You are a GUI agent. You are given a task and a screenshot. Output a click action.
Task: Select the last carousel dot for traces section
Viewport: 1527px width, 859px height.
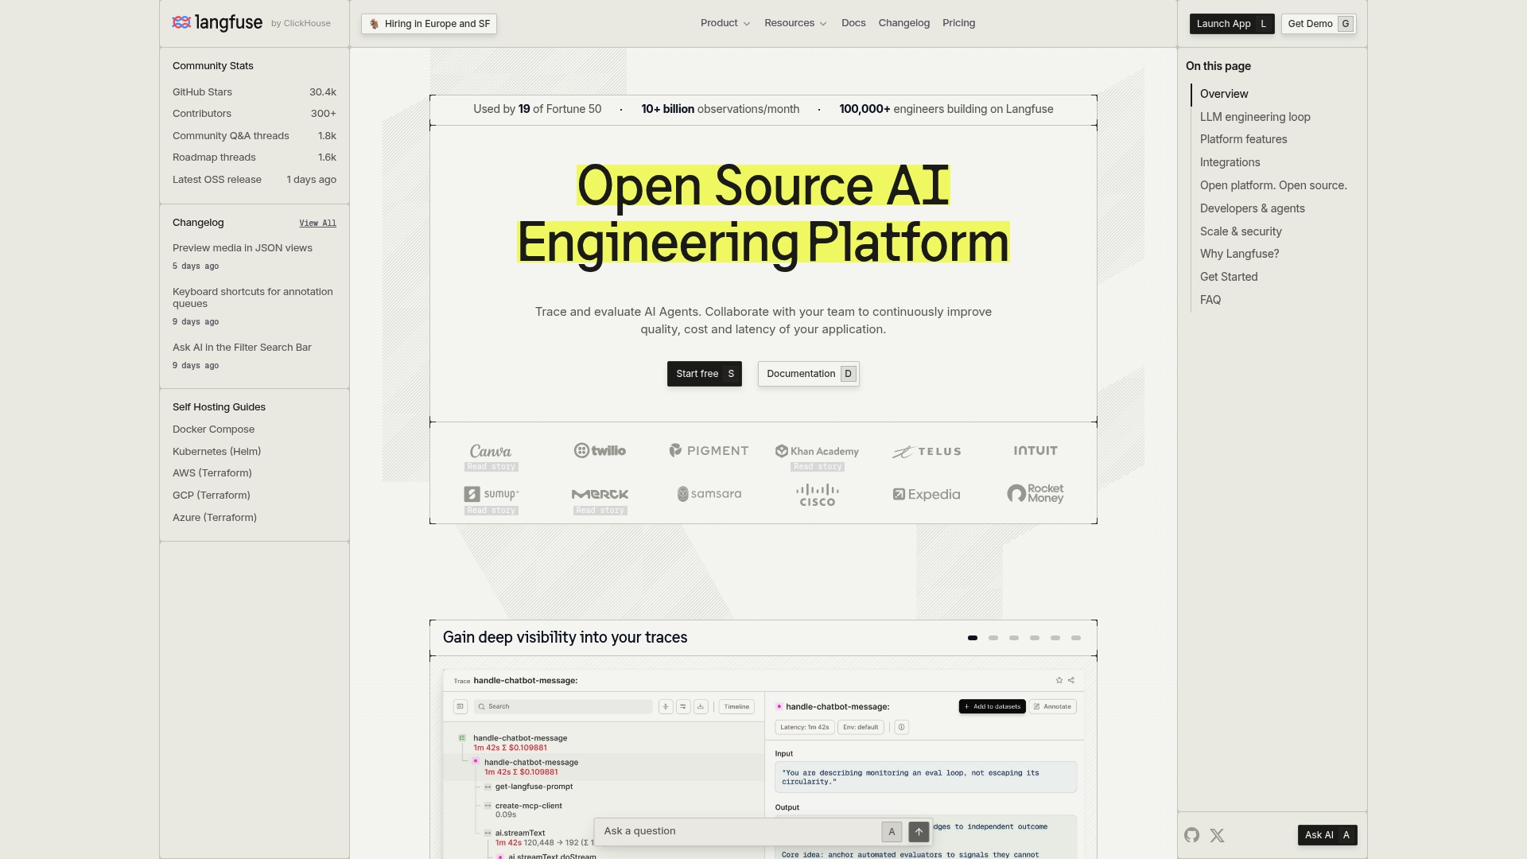(1076, 638)
